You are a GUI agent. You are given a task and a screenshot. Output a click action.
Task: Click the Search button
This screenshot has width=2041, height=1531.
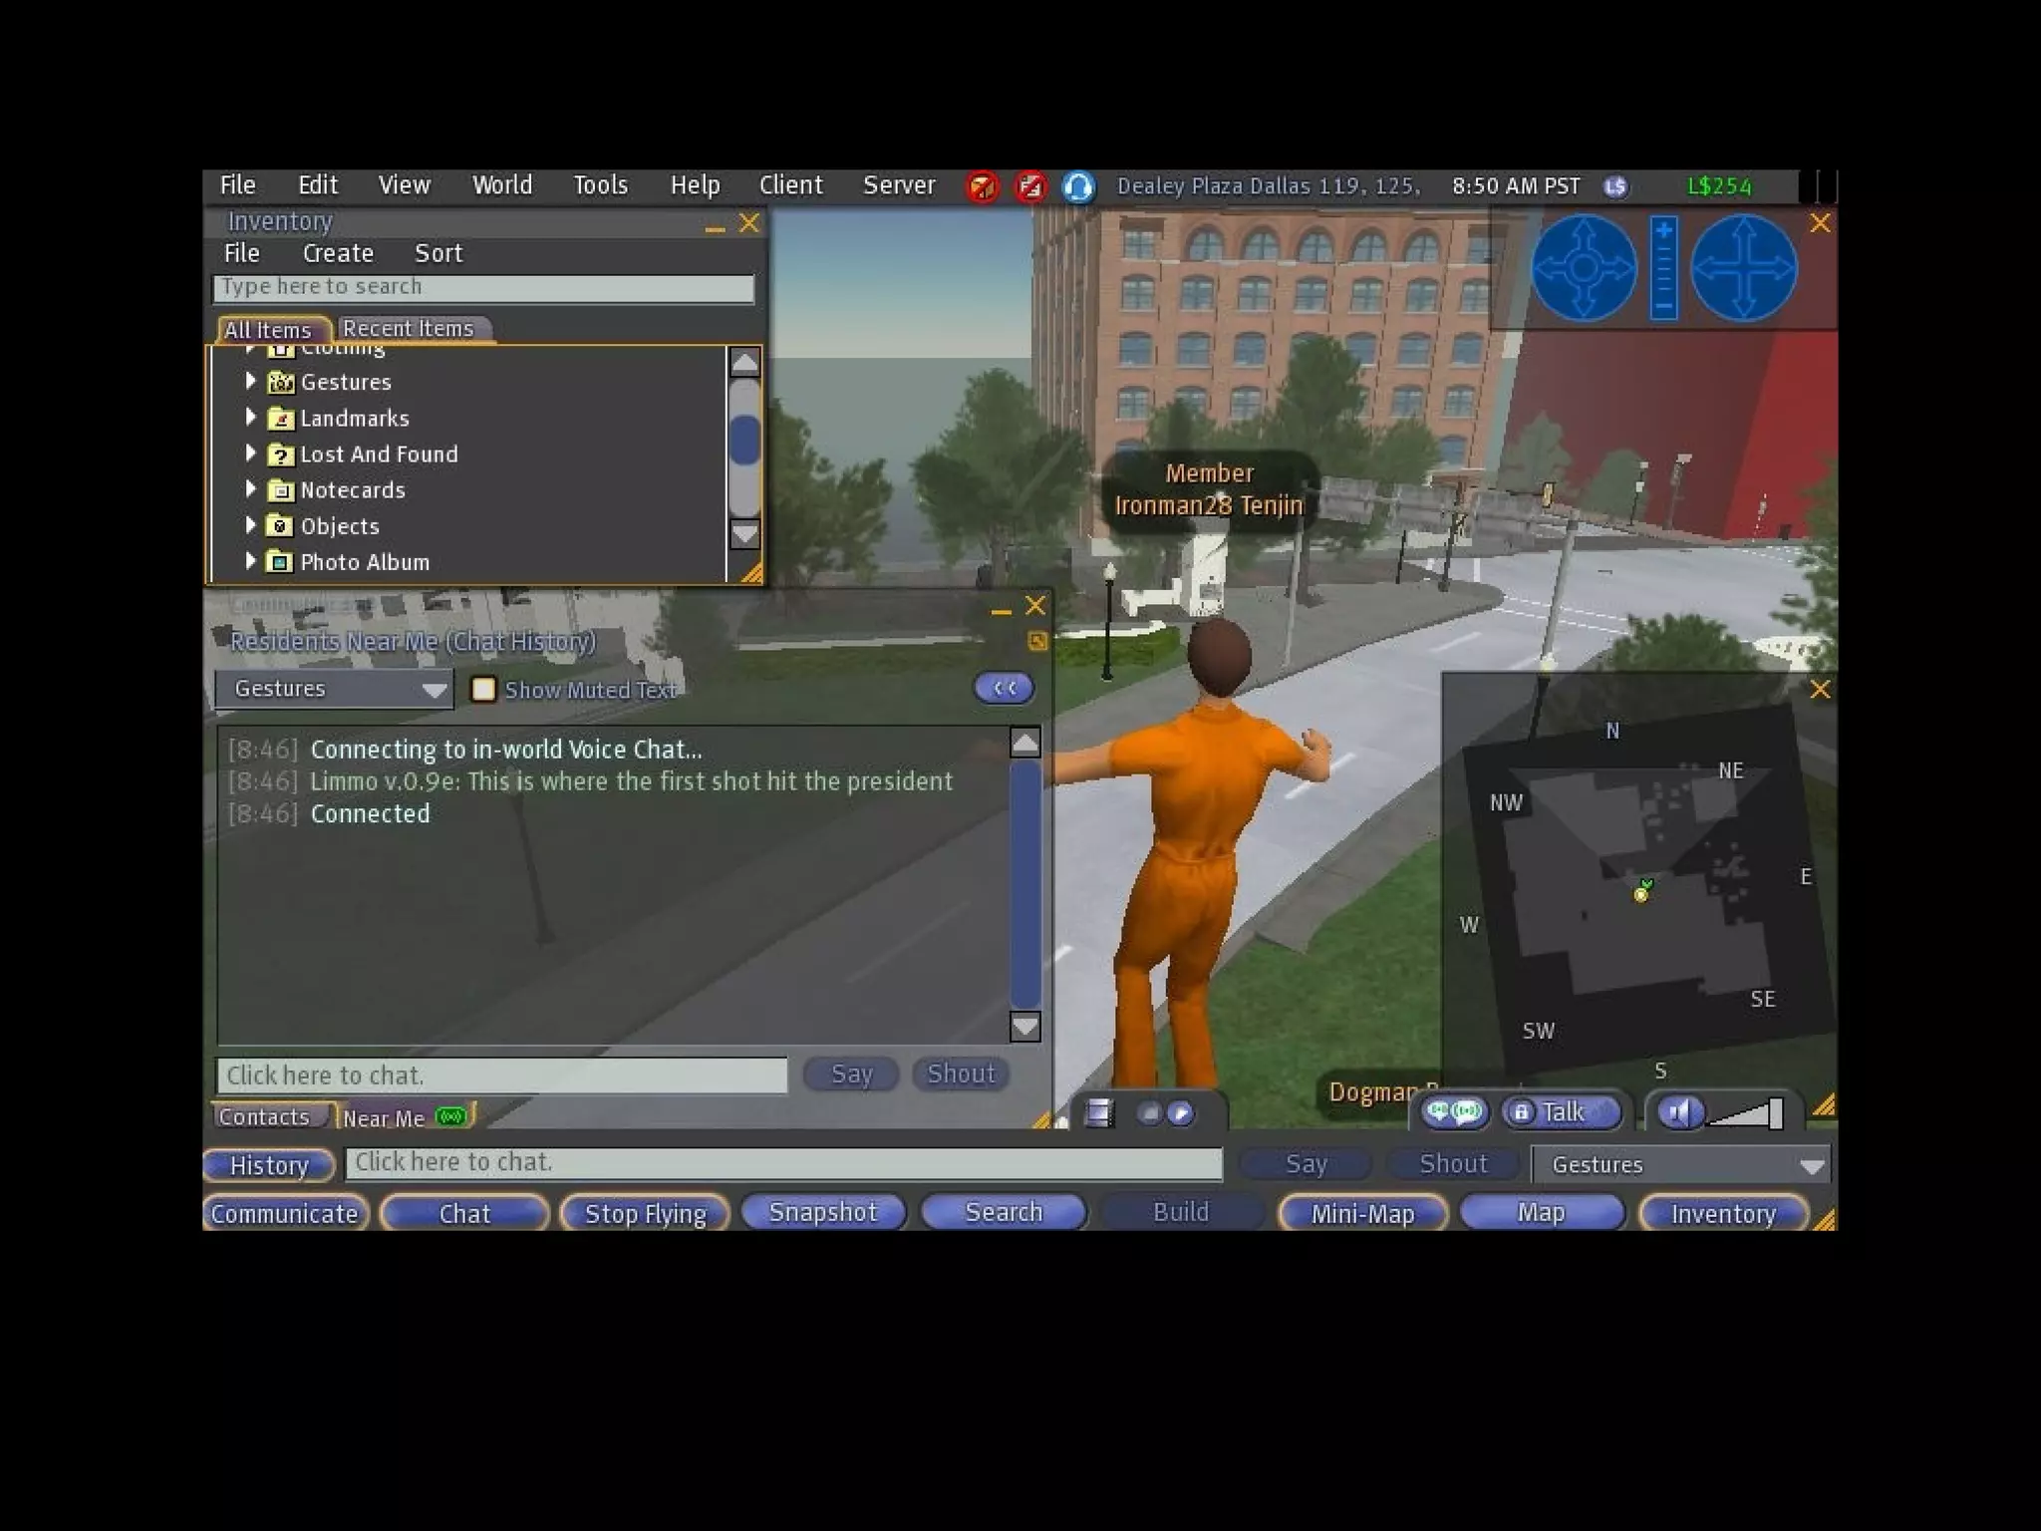point(1004,1212)
